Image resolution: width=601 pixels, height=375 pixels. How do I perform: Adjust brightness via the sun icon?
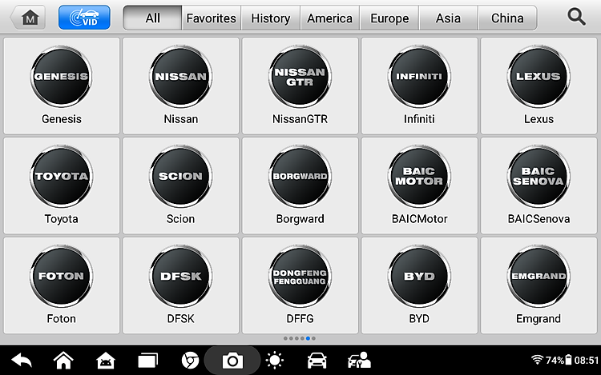click(274, 361)
